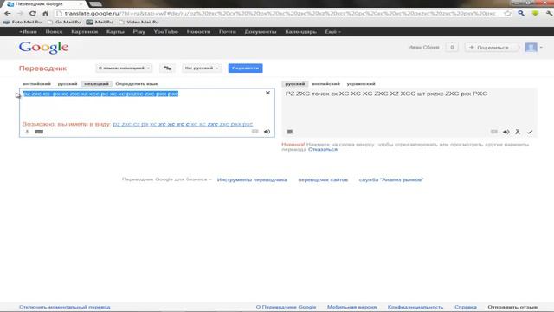
Task: Click Отправить отзыв in the footer
Action: 512,307
